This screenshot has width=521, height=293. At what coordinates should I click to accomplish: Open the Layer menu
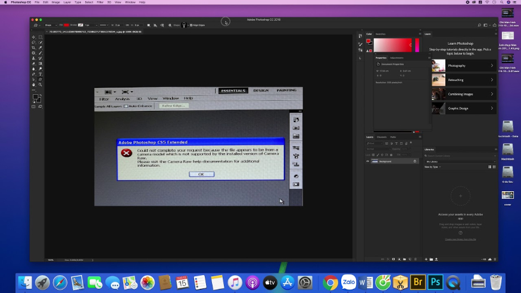67,2
